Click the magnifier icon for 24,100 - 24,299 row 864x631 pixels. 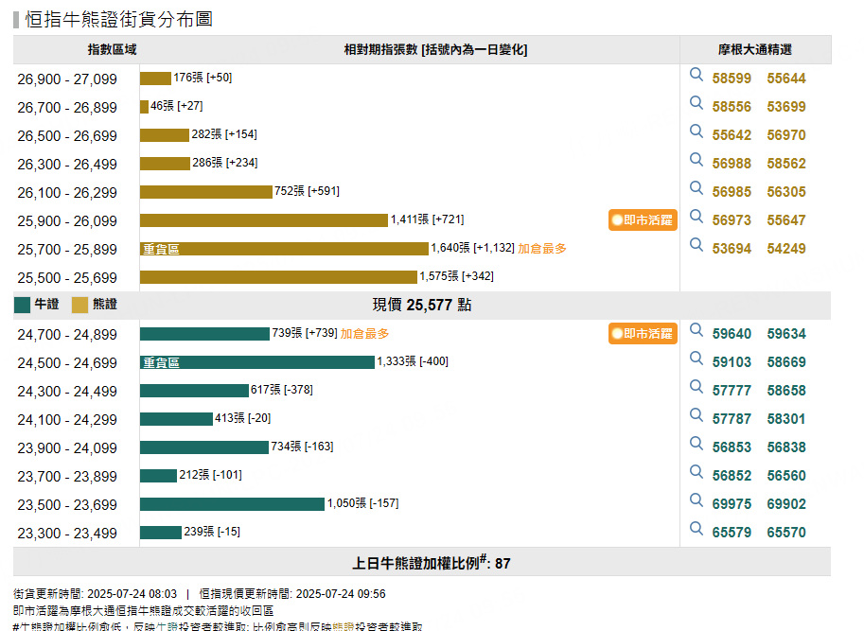[696, 415]
